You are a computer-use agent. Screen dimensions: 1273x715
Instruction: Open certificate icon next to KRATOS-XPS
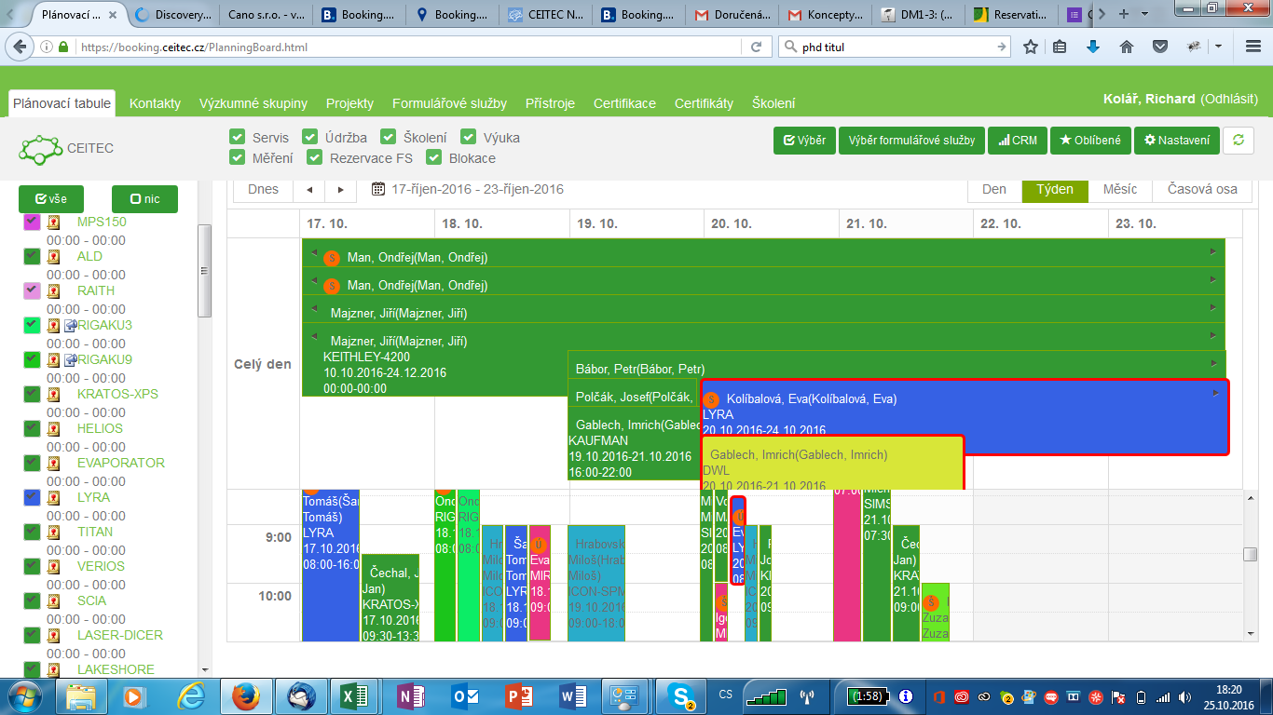coord(53,395)
